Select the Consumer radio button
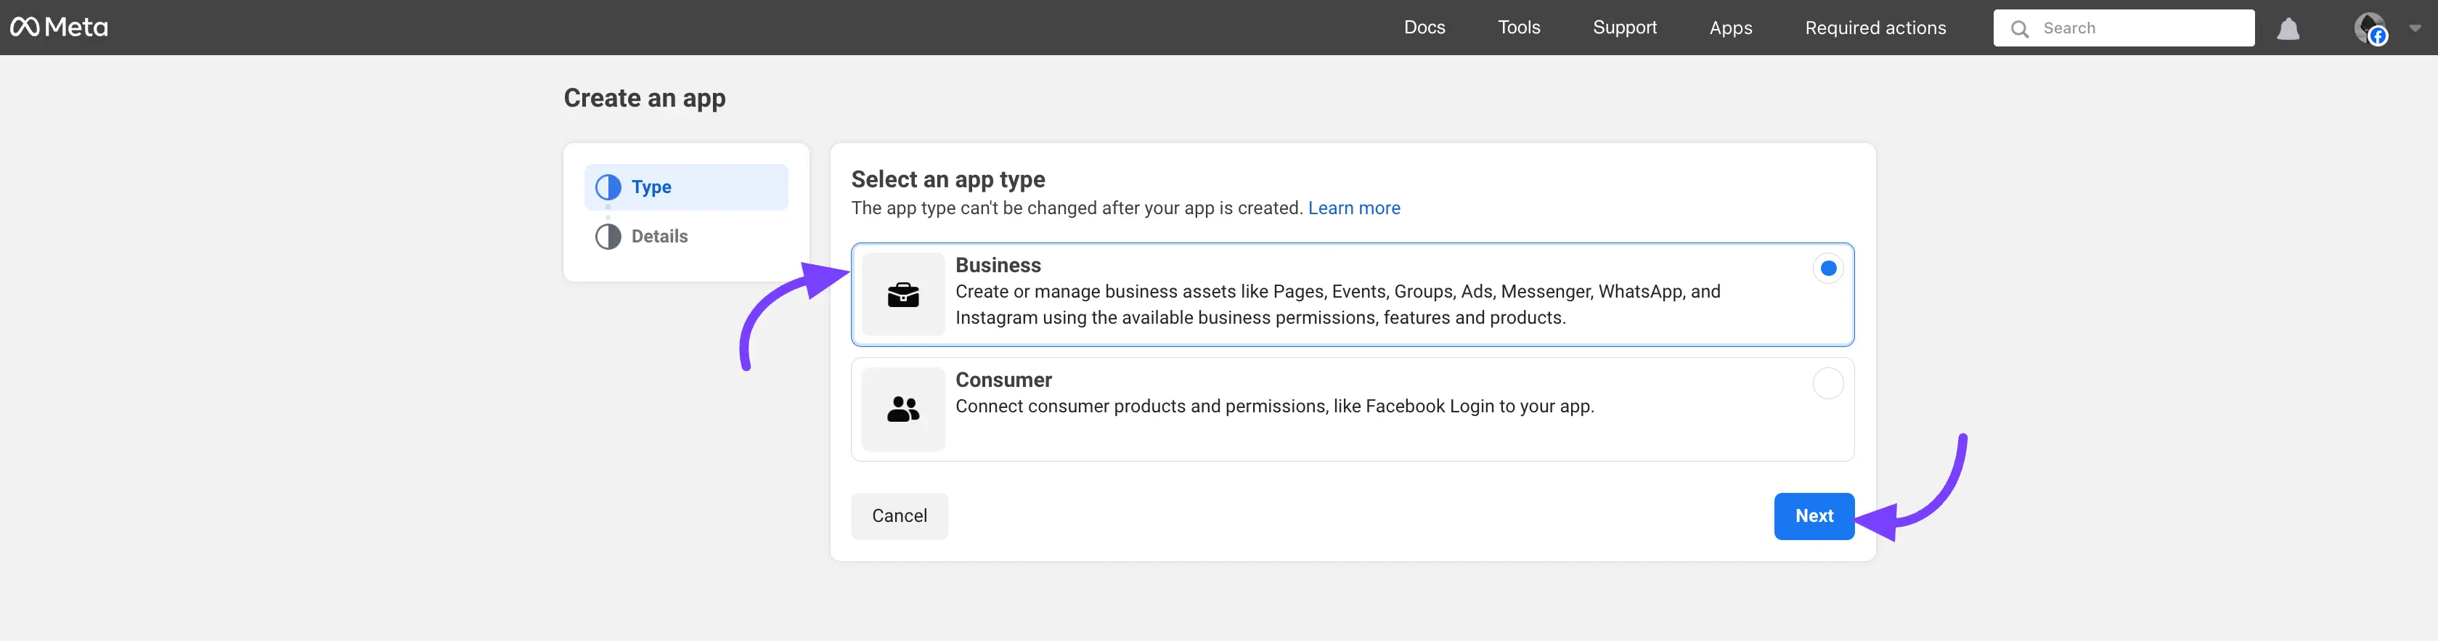The height and width of the screenshot is (641, 2438). [1827, 383]
